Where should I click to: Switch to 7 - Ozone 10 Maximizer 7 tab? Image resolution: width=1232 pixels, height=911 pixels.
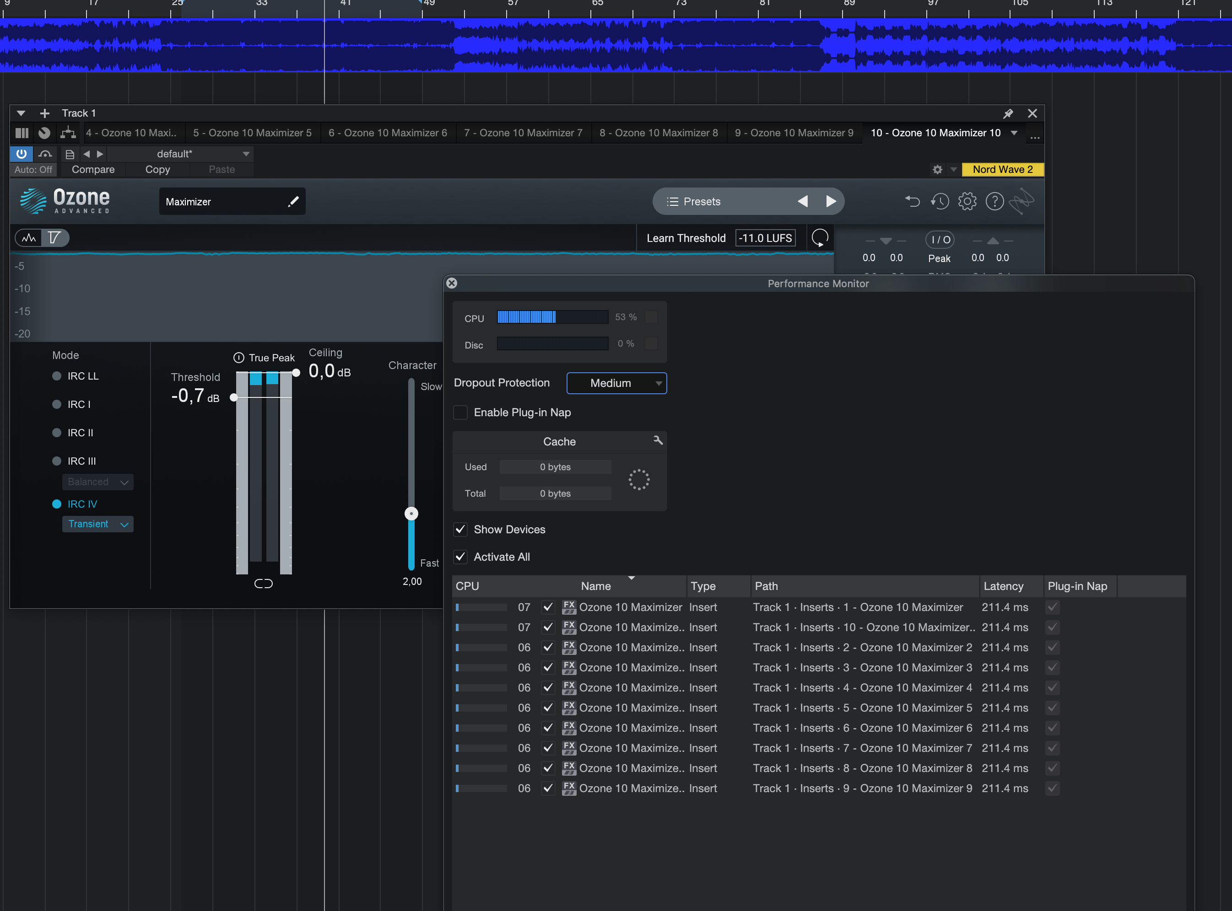pos(523,133)
